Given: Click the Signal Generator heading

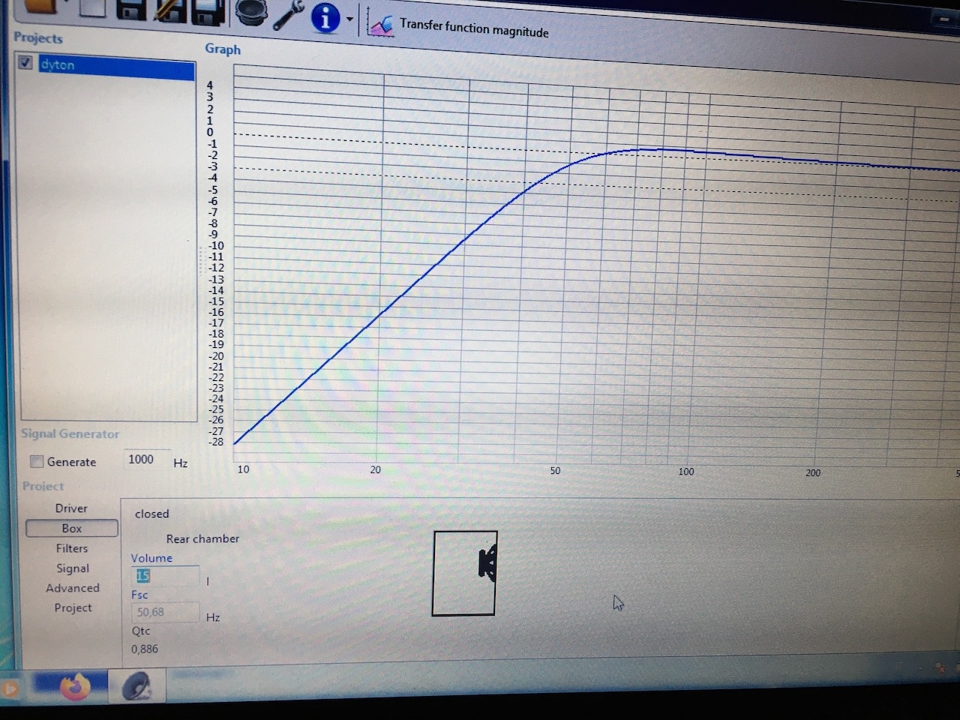Looking at the screenshot, I should (70, 433).
